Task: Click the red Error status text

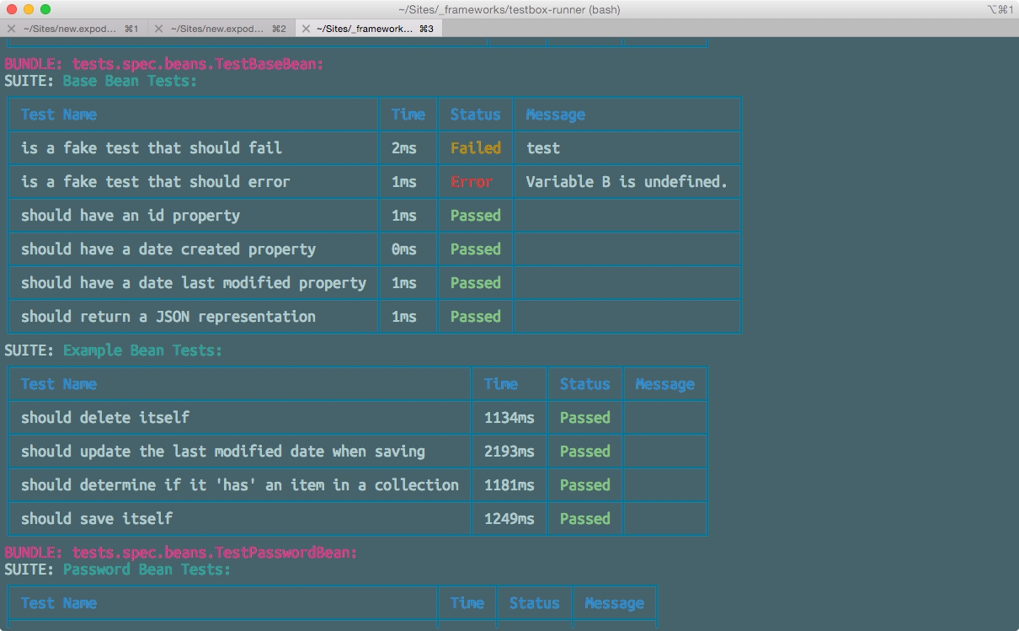Action: 471,182
